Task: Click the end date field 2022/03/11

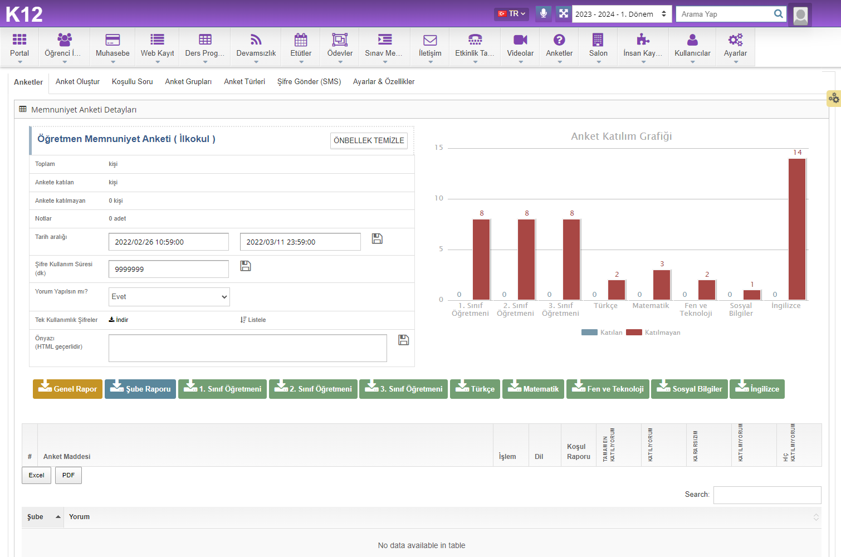Action: coord(300,242)
